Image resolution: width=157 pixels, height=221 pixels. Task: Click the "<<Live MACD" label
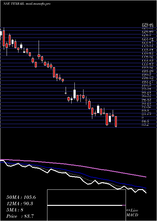click(x=132, y=213)
